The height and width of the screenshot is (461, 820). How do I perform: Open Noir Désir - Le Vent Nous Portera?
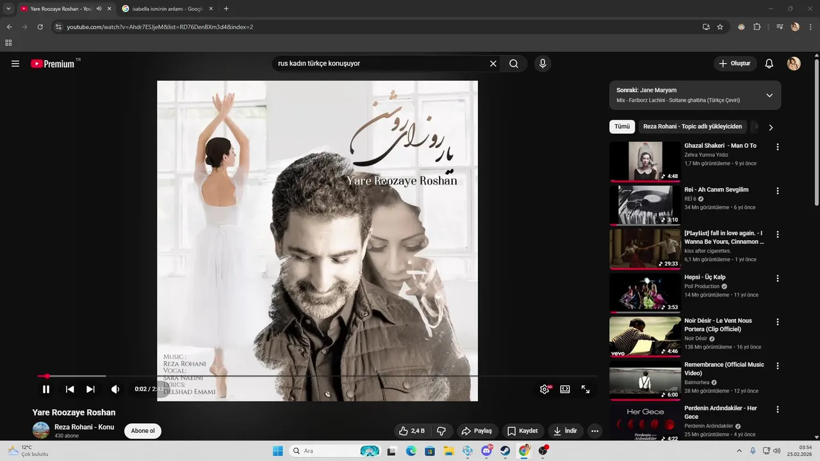tap(718, 325)
